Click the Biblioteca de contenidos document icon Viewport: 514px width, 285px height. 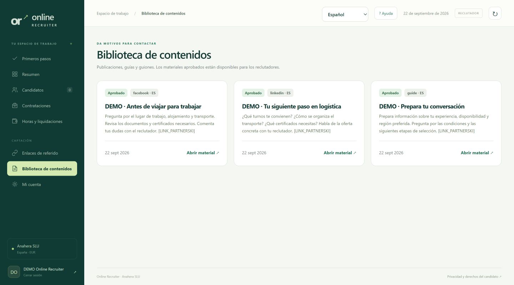(x=15, y=169)
